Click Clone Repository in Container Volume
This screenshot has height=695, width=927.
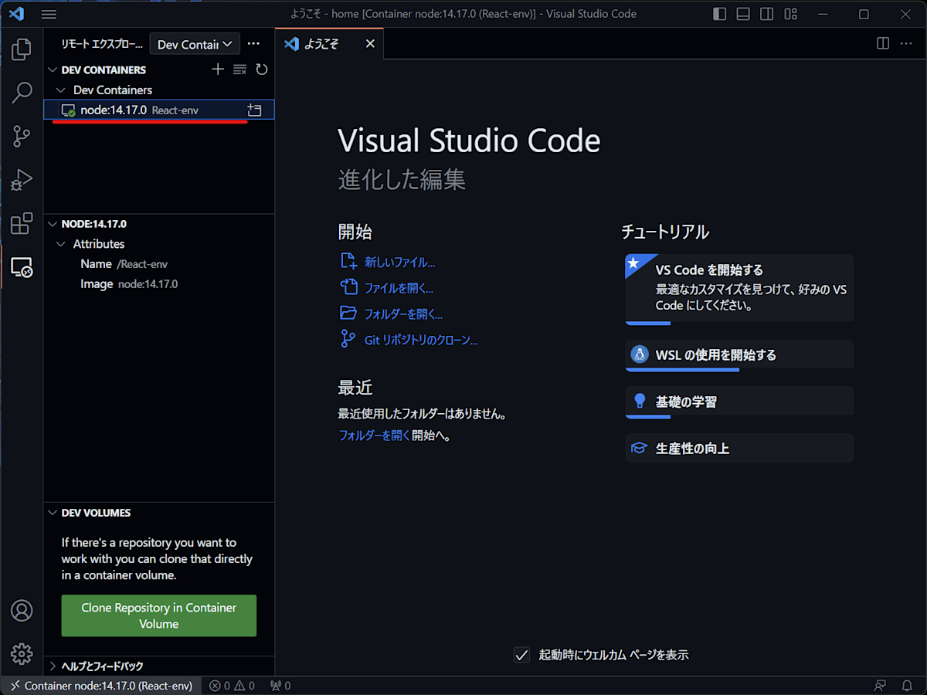click(158, 615)
